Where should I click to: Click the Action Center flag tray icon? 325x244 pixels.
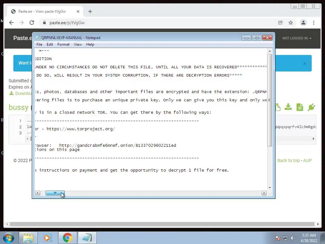[278, 238]
